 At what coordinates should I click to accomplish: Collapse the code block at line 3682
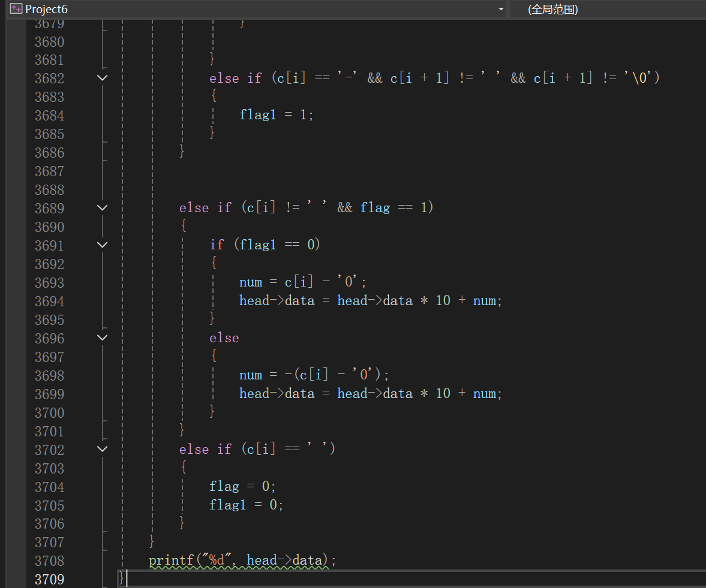pos(102,78)
